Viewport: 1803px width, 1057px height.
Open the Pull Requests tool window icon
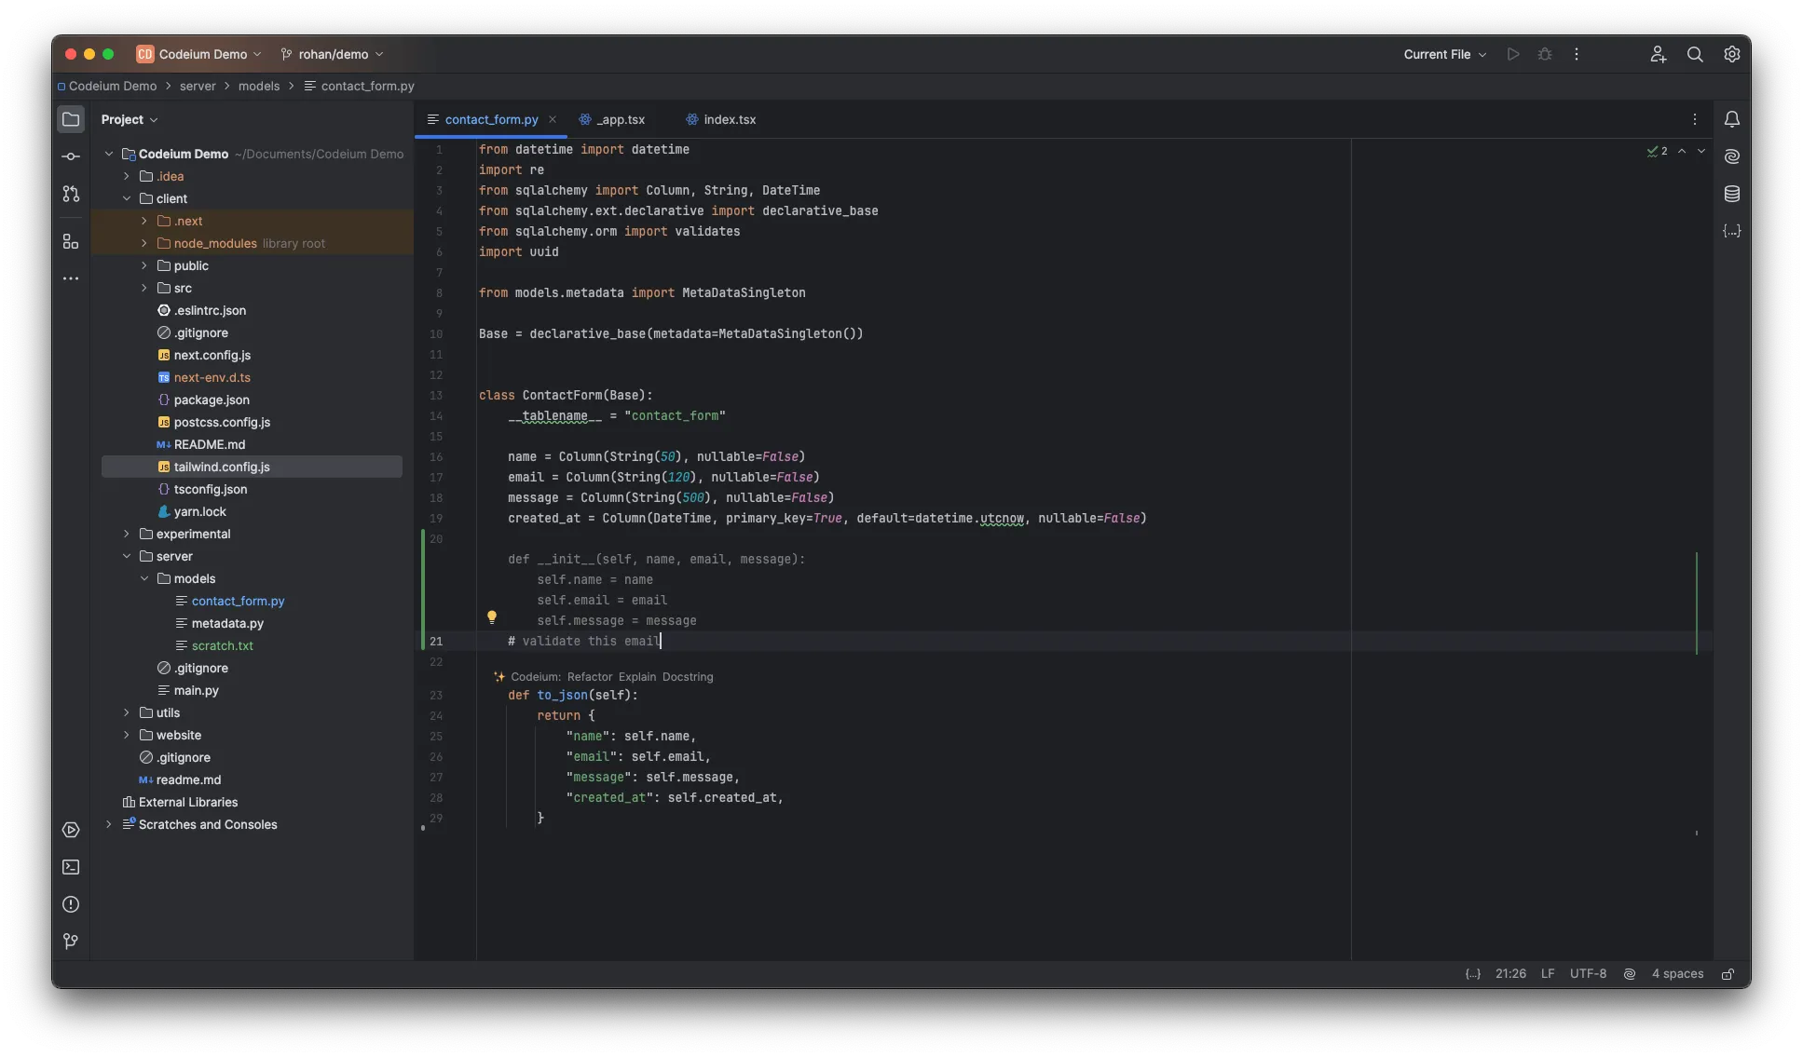pyautogui.click(x=71, y=194)
